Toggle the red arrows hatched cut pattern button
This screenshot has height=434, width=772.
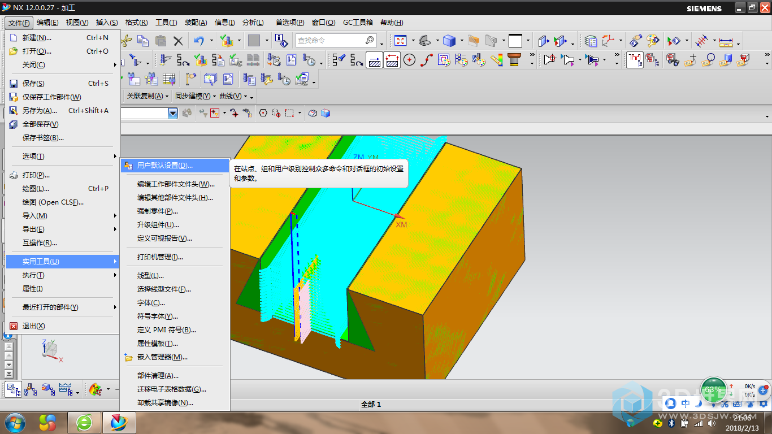pos(392,59)
